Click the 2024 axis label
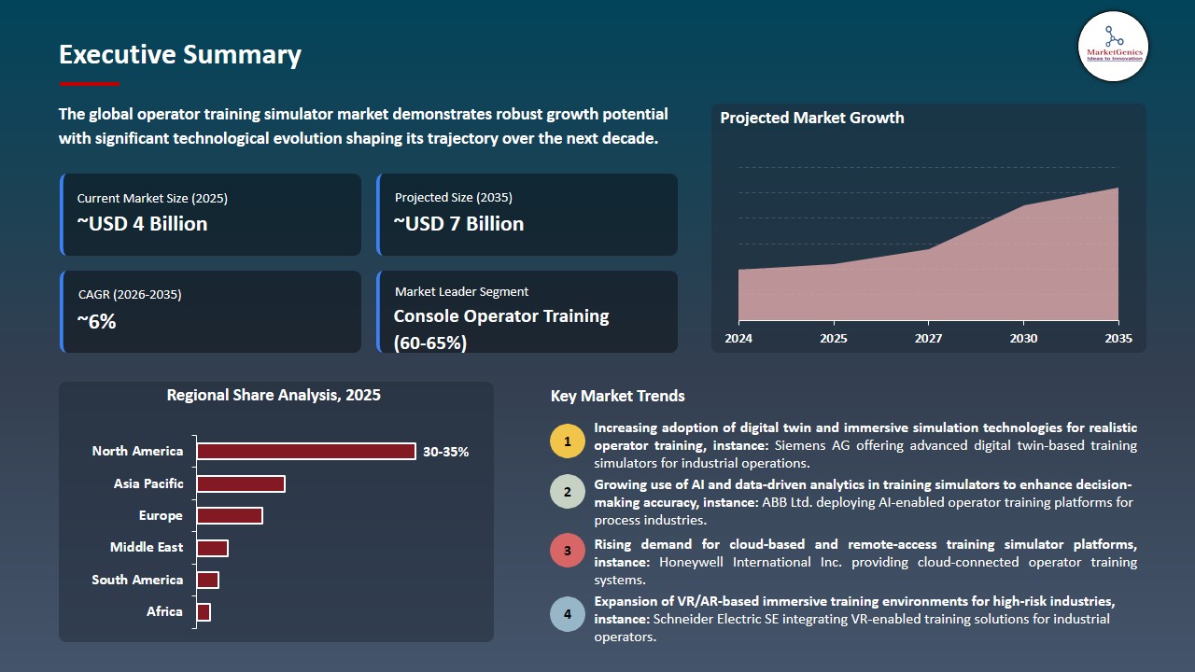The image size is (1195, 672). (x=738, y=339)
